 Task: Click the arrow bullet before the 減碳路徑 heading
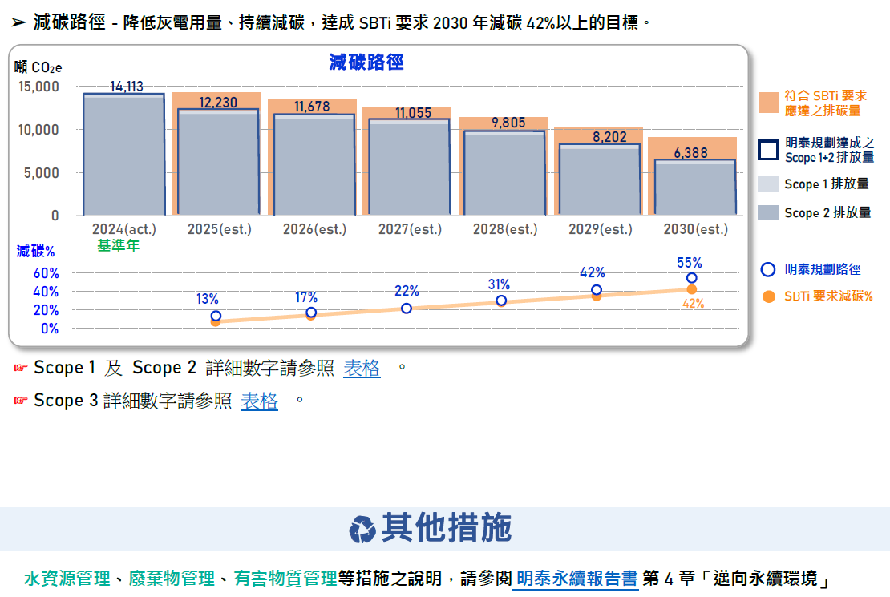(19, 23)
